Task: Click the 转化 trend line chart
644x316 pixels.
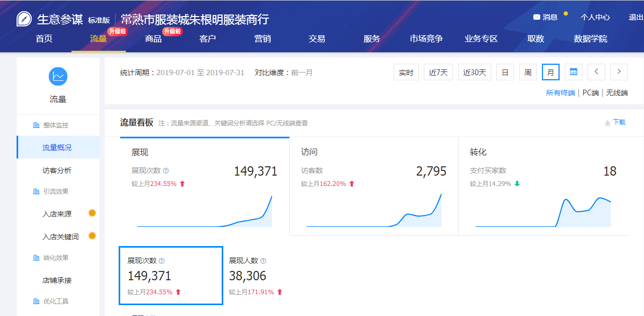Action: (x=543, y=212)
